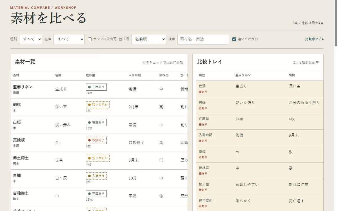The height and width of the screenshot is (211, 338).
Task: Click the 油分のある手触り value
Action: tap(304, 103)
